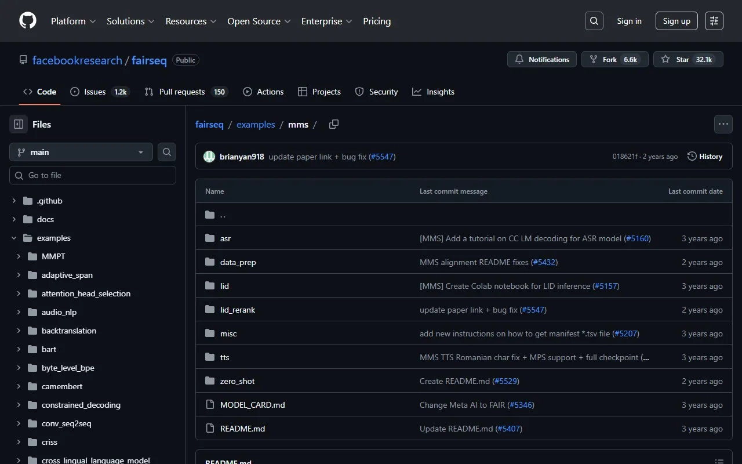This screenshot has width=742, height=464.
Task: Copy the path using copy icon
Action: [x=334, y=124]
